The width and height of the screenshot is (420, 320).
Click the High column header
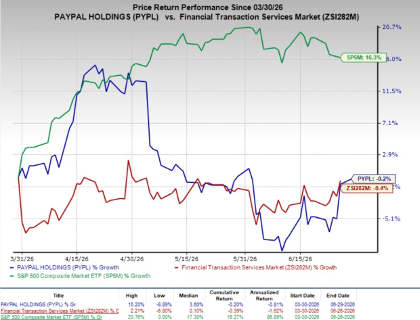tap(131, 296)
